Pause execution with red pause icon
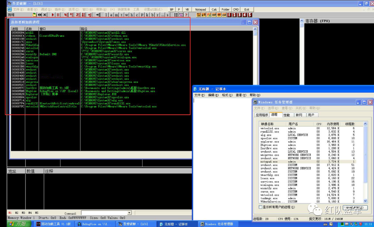 click(x=58, y=15)
